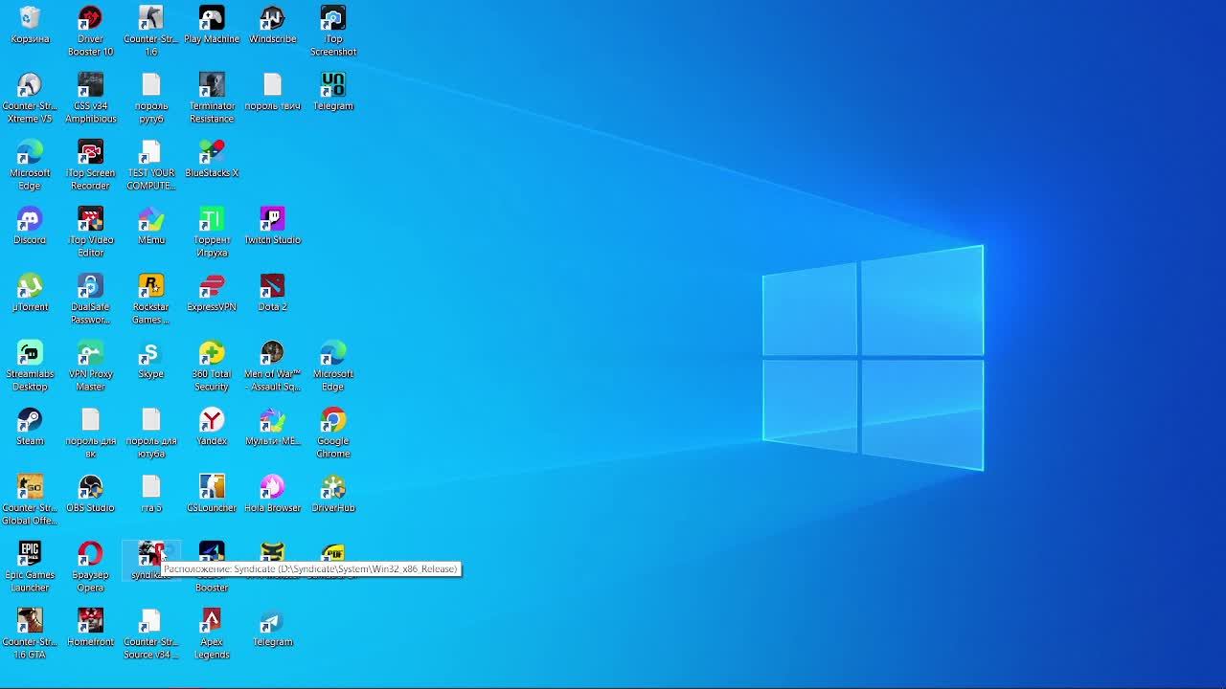Click the Discord desktop shortcut
The height and width of the screenshot is (689, 1226).
coord(30,227)
